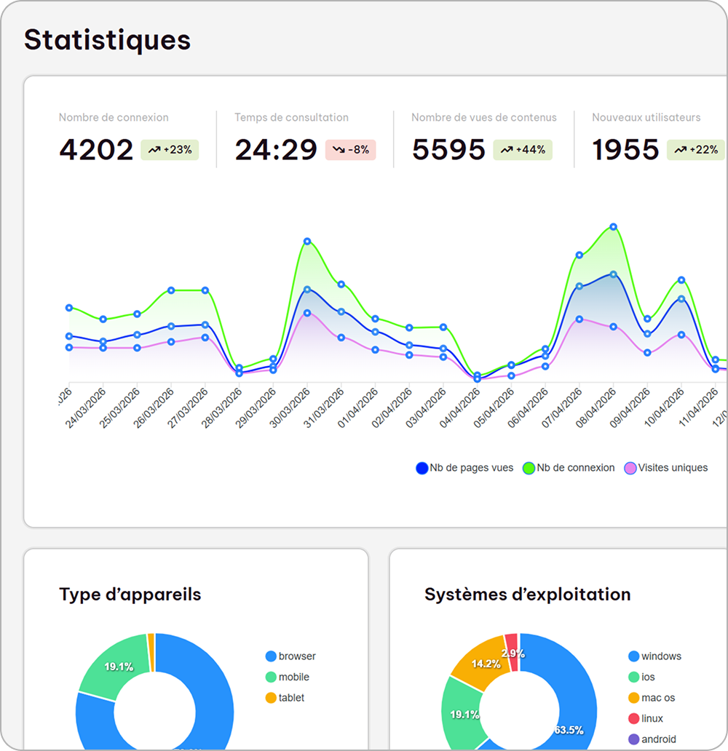Toggle the linux legend entry
Viewport: 728px width, 751px height.
(x=646, y=718)
